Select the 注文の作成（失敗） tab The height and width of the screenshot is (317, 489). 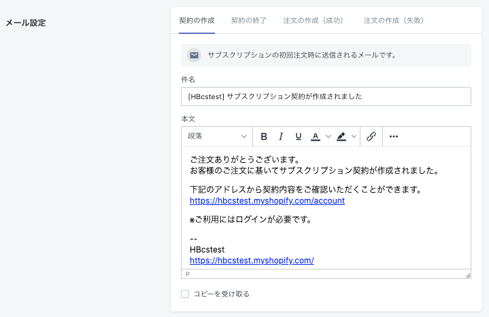(x=395, y=20)
